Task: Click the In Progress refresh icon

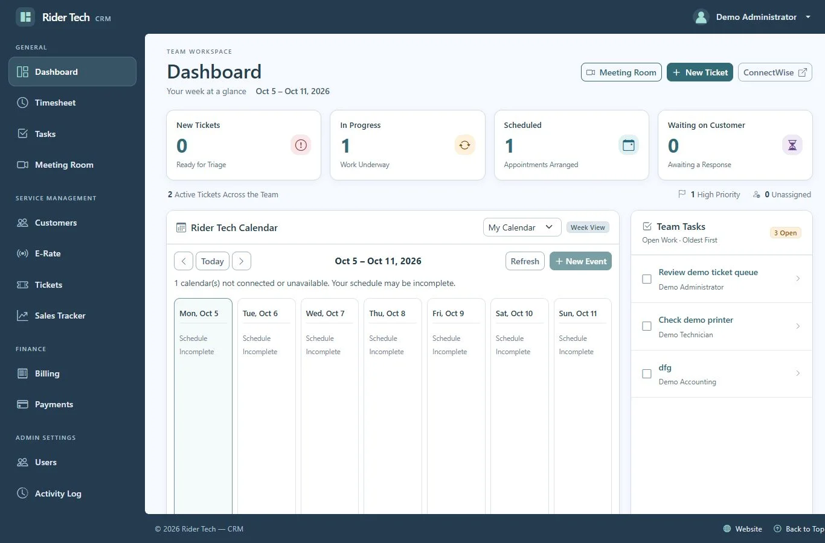Action: pos(464,145)
